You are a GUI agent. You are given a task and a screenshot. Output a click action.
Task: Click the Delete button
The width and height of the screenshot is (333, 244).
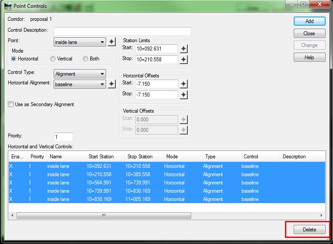(309, 230)
